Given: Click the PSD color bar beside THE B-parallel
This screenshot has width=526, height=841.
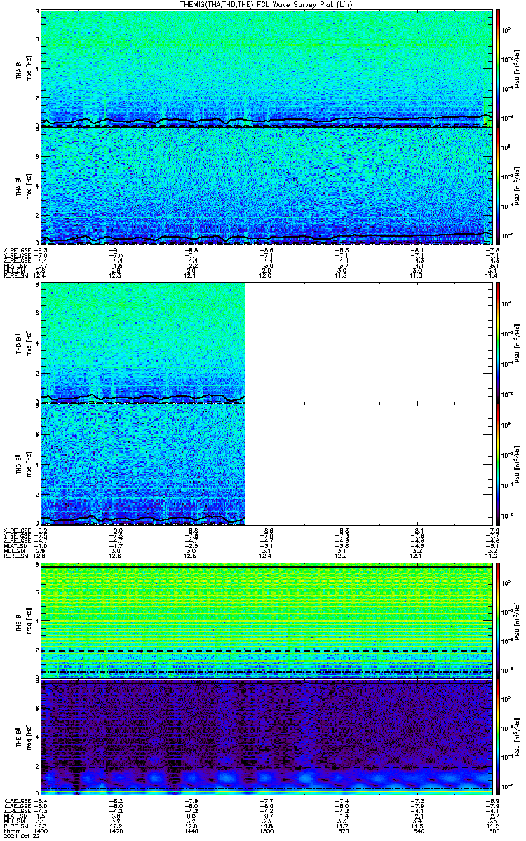Looking at the screenshot, I should [x=498, y=738].
